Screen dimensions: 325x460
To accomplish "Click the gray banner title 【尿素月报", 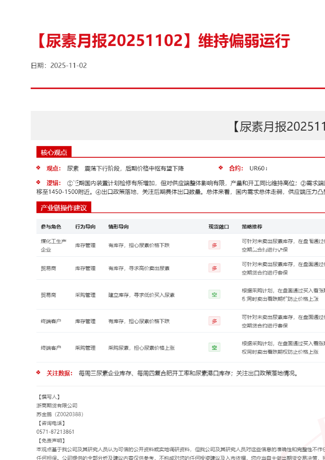I will click(278, 127).
